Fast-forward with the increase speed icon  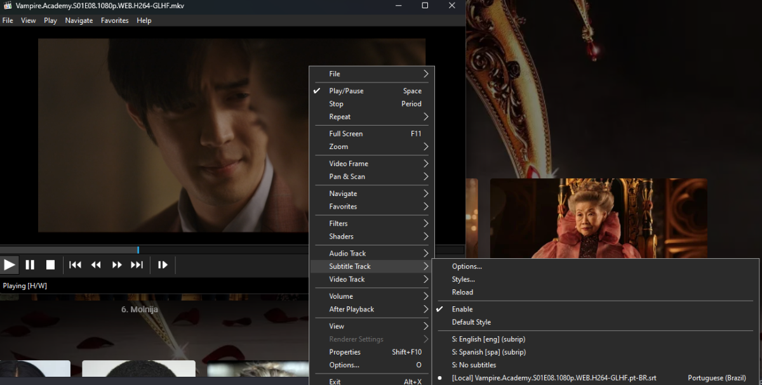117,264
